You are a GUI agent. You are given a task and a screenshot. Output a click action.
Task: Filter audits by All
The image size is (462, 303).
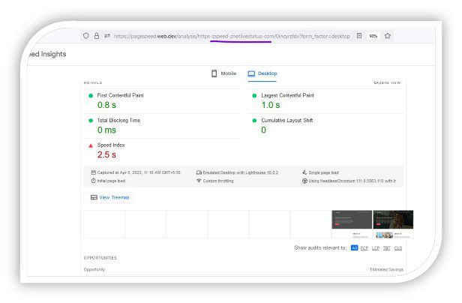pos(355,247)
